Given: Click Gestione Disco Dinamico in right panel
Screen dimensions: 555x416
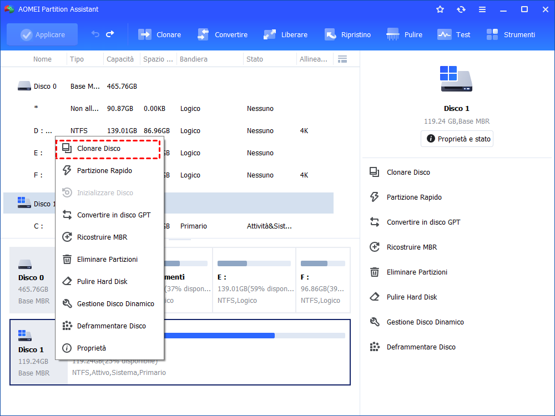Looking at the screenshot, I should [x=425, y=322].
